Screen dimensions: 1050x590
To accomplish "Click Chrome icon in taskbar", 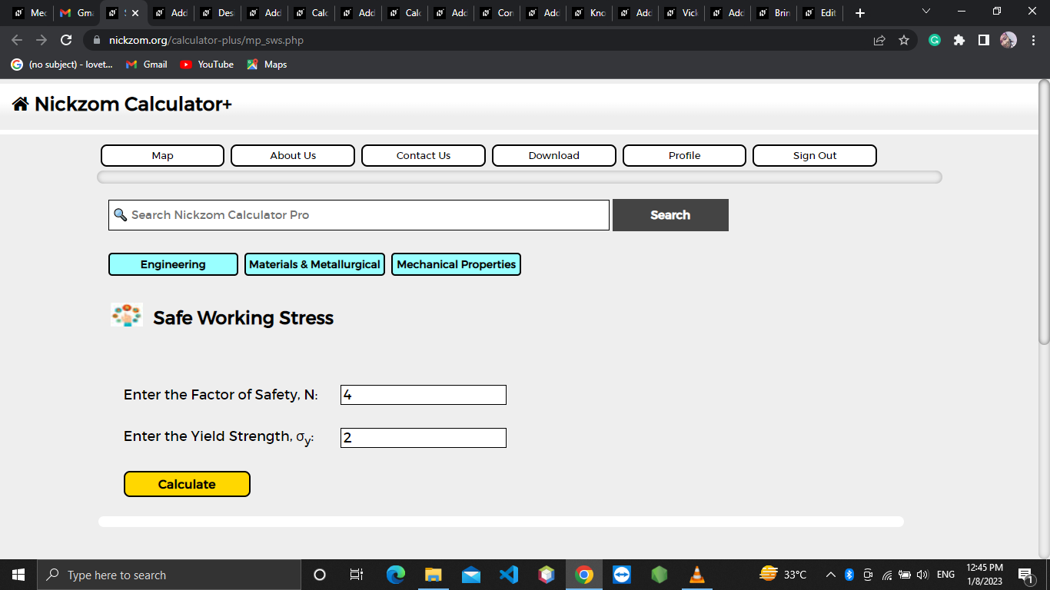I will 584,575.
